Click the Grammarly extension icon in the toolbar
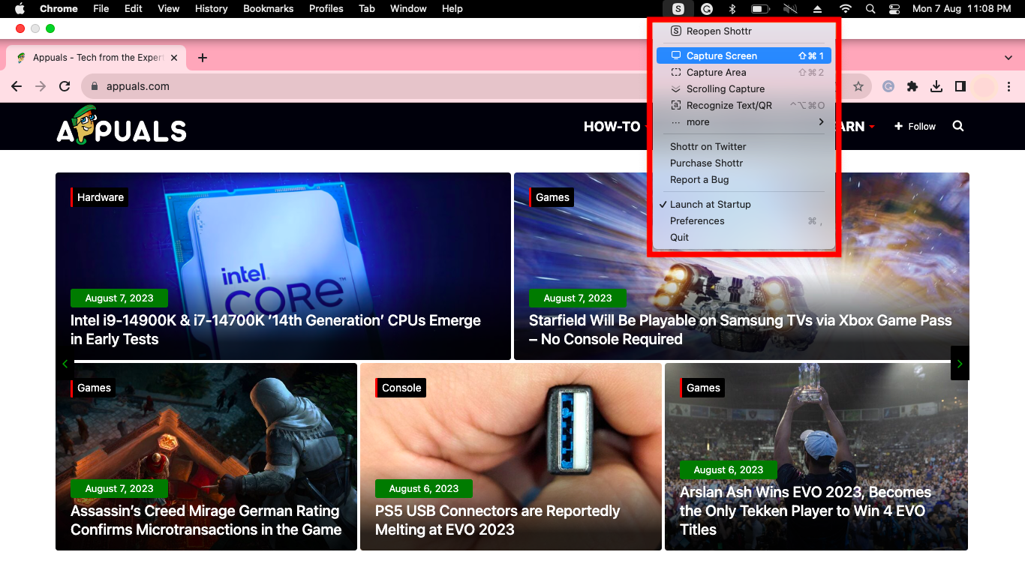 coord(888,86)
